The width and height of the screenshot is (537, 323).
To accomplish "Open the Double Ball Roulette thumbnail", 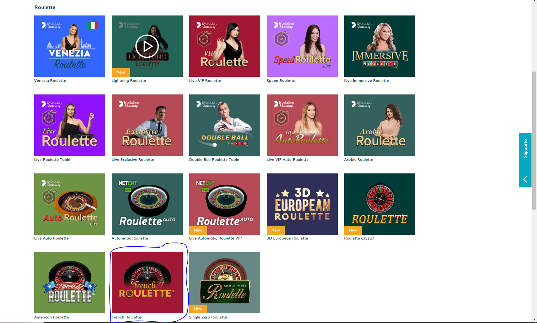I will (225, 125).
